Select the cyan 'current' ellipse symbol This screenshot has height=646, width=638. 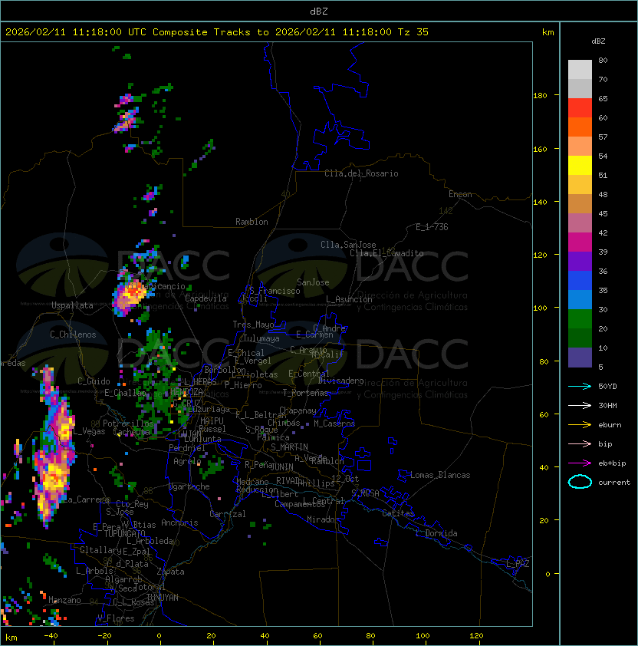pyautogui.click(x=580, y=482)
